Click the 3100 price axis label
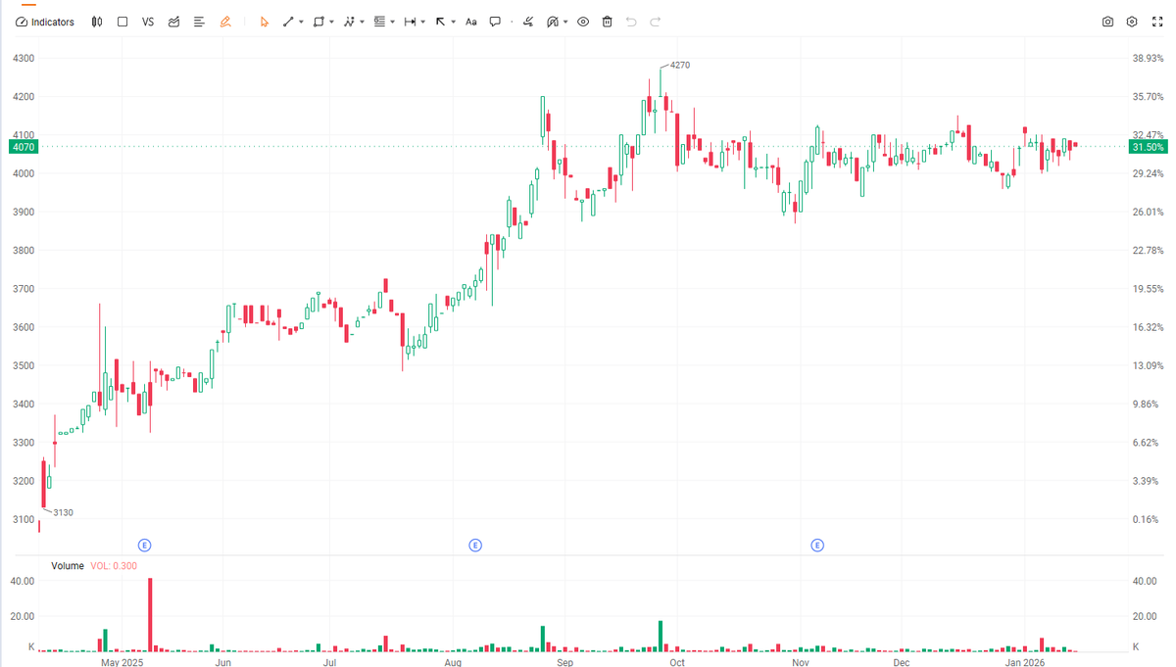The width and height of the screenshot is (1176, 667). tap(24, 520)
